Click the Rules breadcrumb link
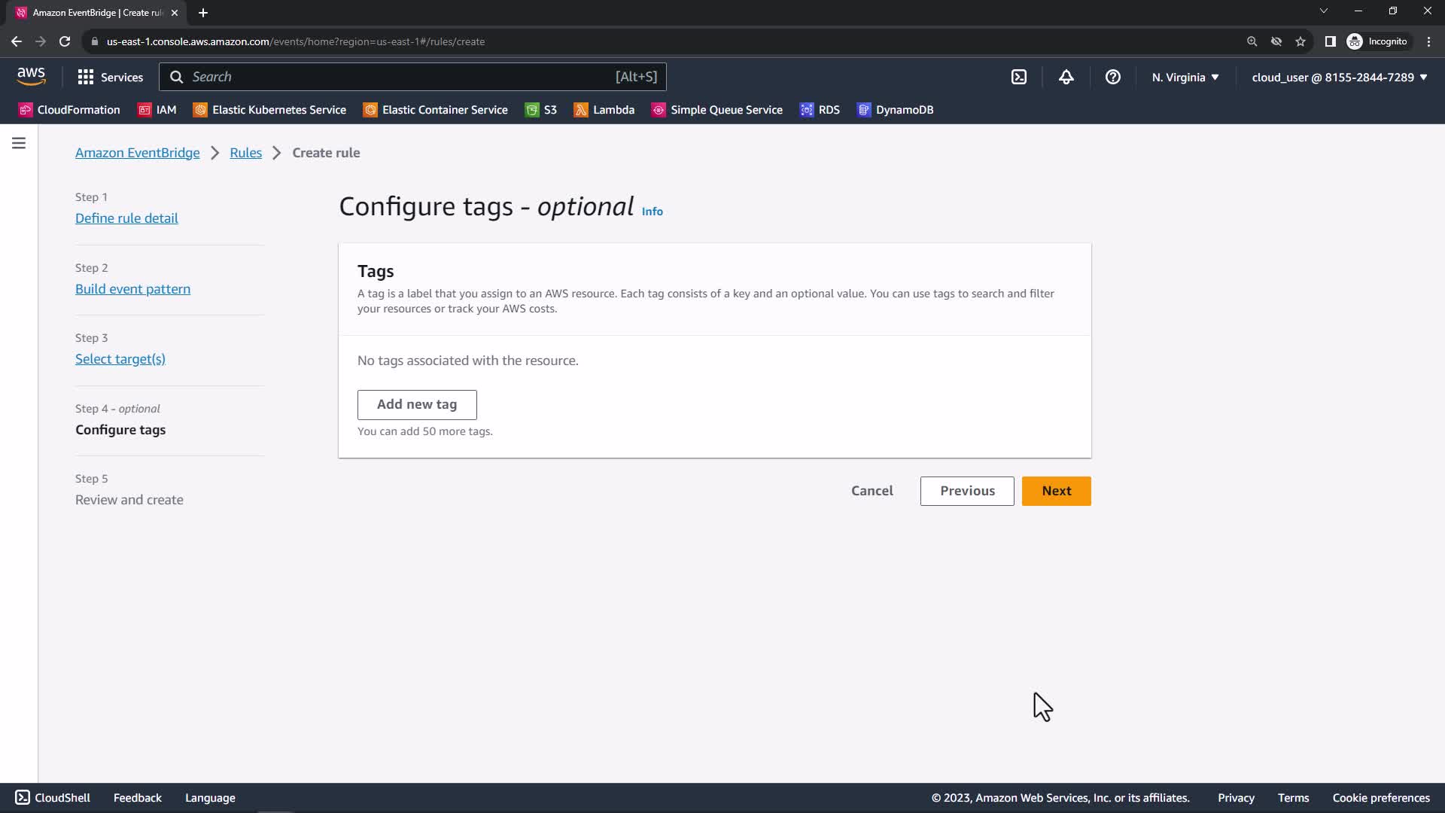Screen dimensions: 1445x813 [x=245, y=153]
